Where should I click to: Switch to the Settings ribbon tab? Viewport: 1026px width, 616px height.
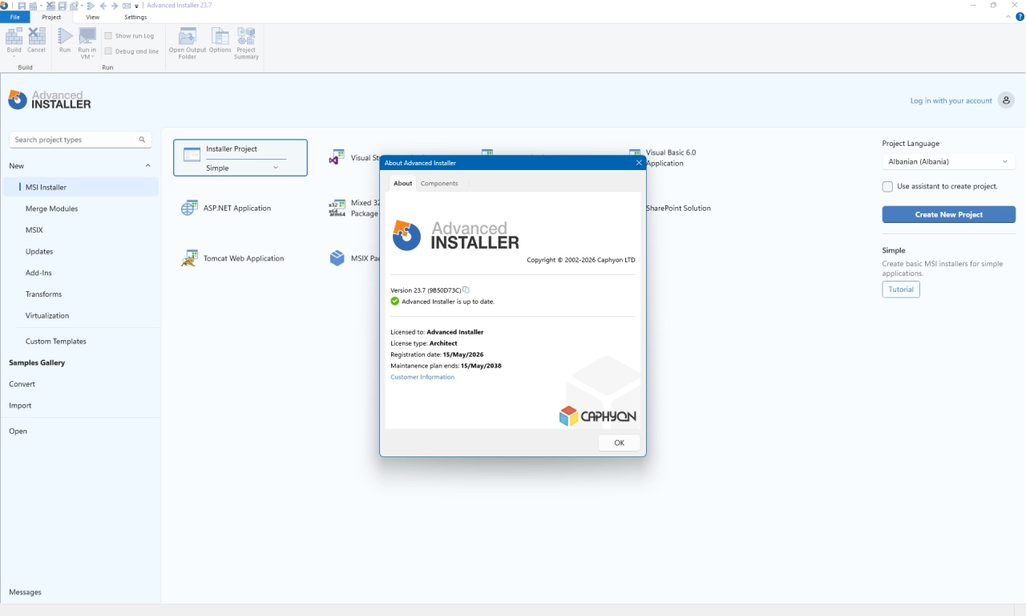[x=135, y=17]
